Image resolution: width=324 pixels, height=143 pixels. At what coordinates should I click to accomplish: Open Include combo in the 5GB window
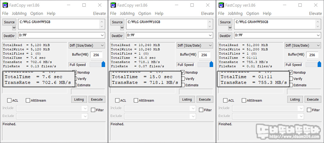52,108
